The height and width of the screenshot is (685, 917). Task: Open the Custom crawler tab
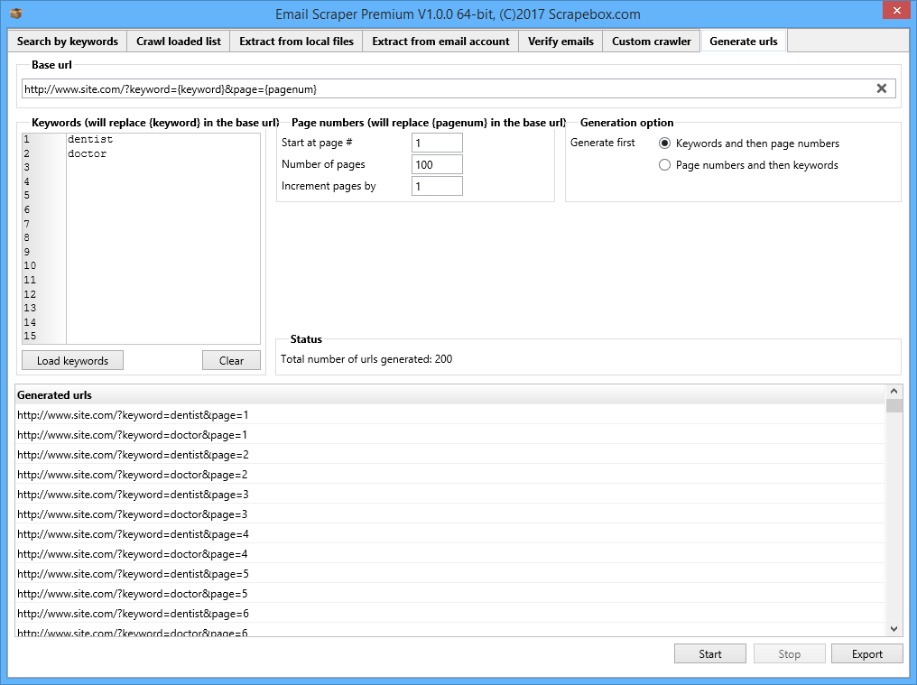click(x=651, y=42)
